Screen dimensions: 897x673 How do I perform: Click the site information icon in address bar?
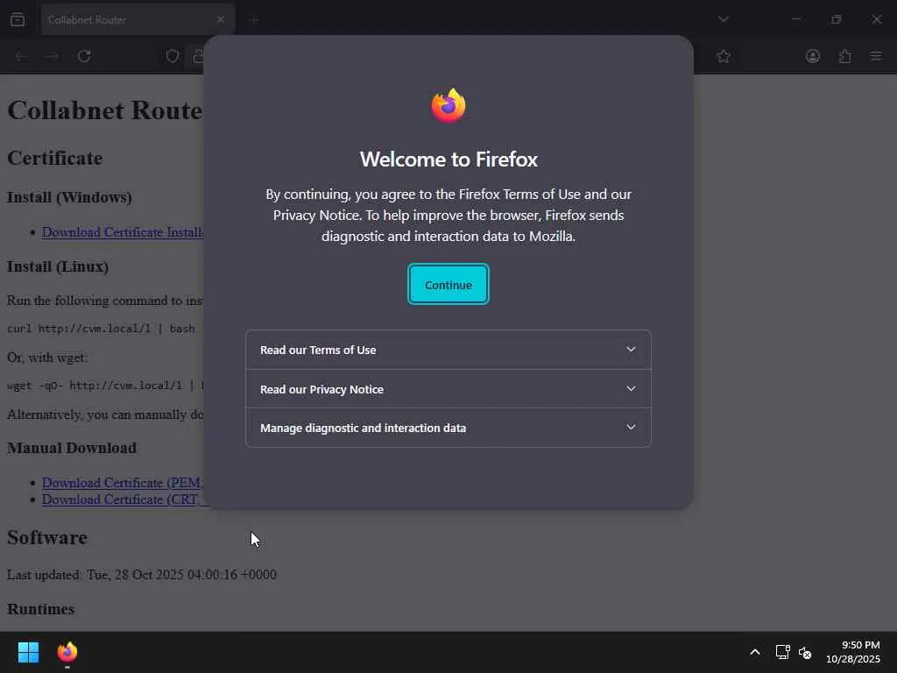pos(197,56)
